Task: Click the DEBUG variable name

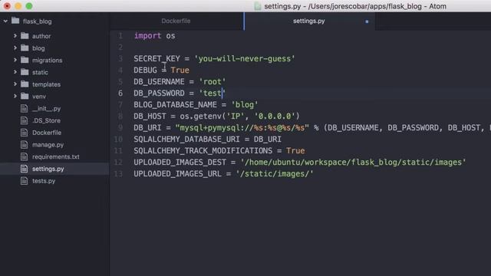Action: (145, 70)
